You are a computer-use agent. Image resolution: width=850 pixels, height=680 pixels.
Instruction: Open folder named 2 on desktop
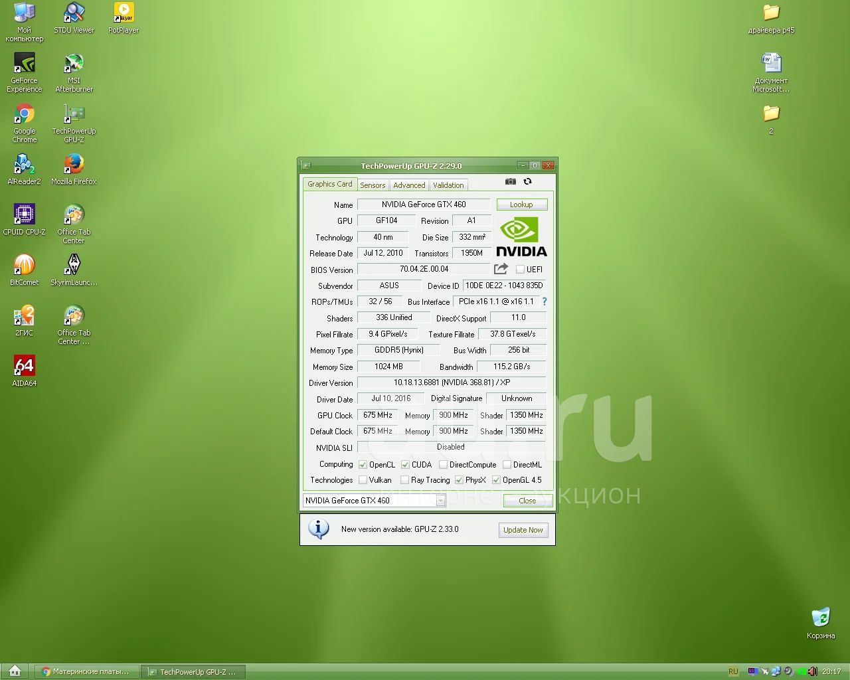click(771, 119)
